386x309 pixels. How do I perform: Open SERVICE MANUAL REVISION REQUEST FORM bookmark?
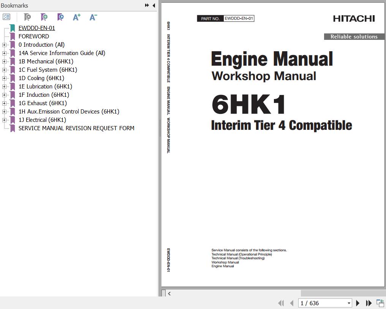tap(76, 128)
